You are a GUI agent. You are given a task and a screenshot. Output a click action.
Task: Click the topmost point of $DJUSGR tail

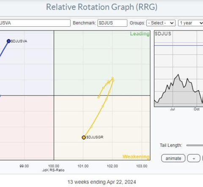[112, 78]
